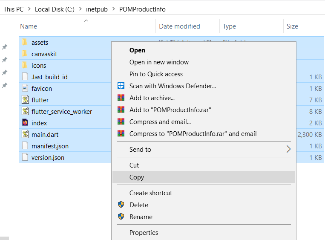Select the main.dart file name
This screenshot has width=325, height=240.
click(x=45, y=135)
